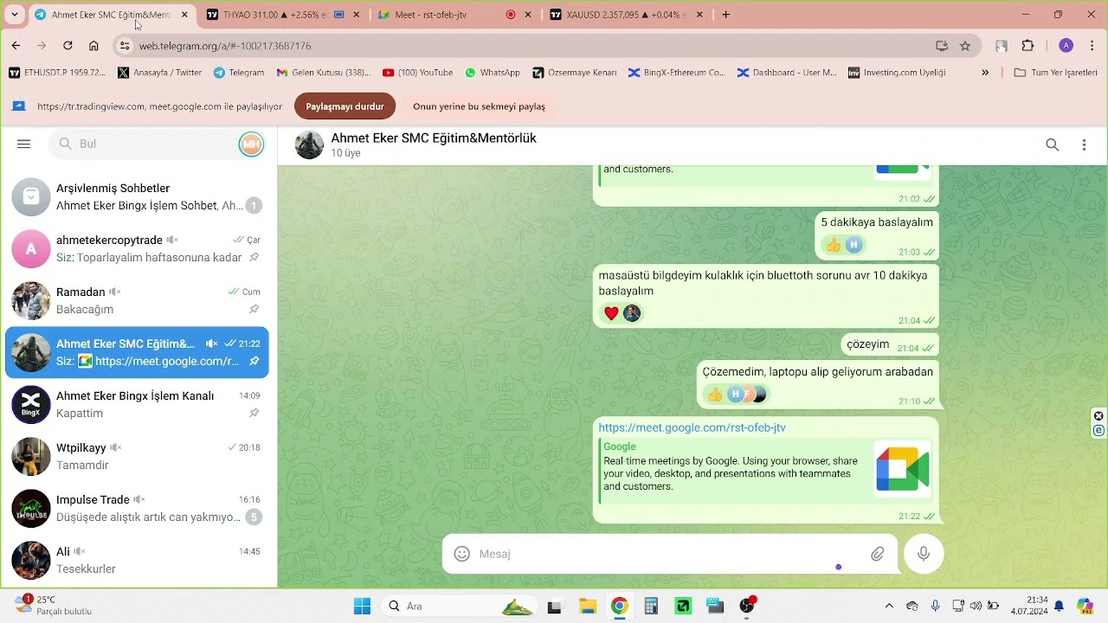The width and height of the screenshot is (1108, 623).
Task: Bookmark this page with the star icon
Action: [x=965, y=46]
